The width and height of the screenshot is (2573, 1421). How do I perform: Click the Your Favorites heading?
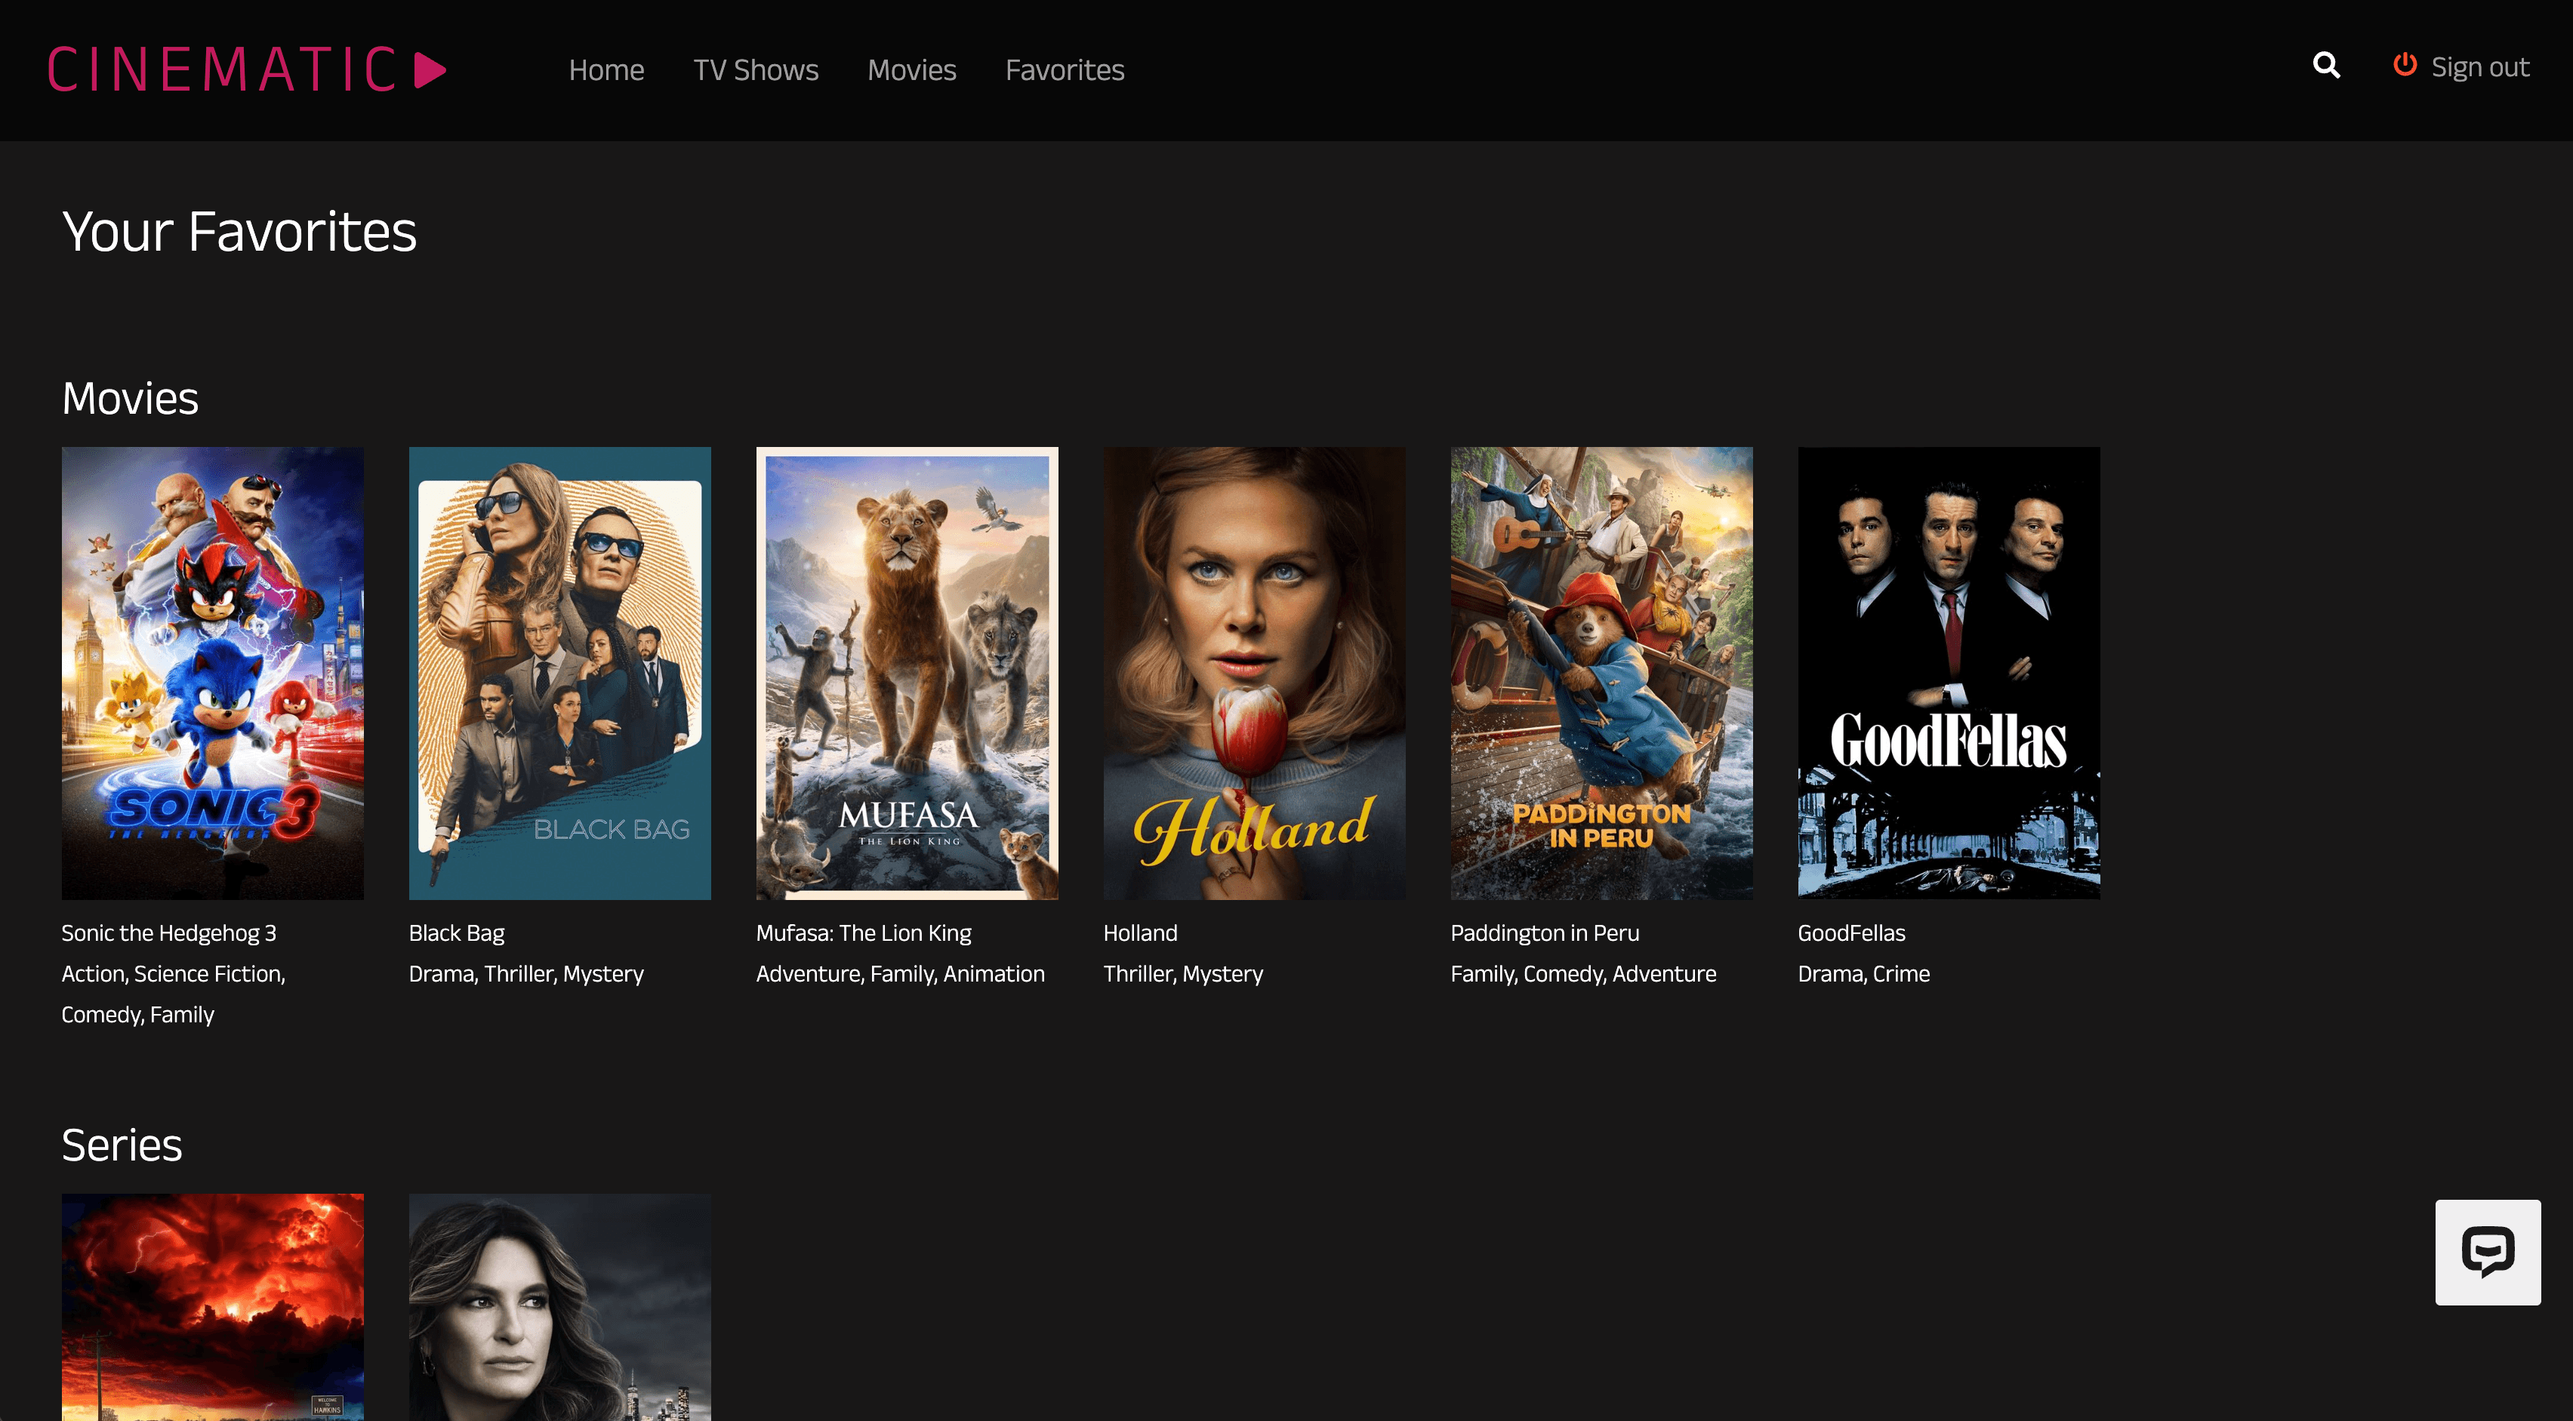pyautogui.click(x=239, y=232)
